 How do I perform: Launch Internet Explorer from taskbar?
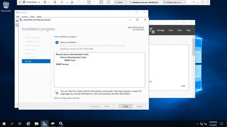tap(28, 124)
